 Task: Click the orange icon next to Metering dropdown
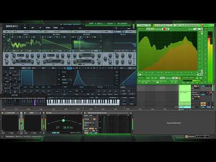click(x=180, y=78)
